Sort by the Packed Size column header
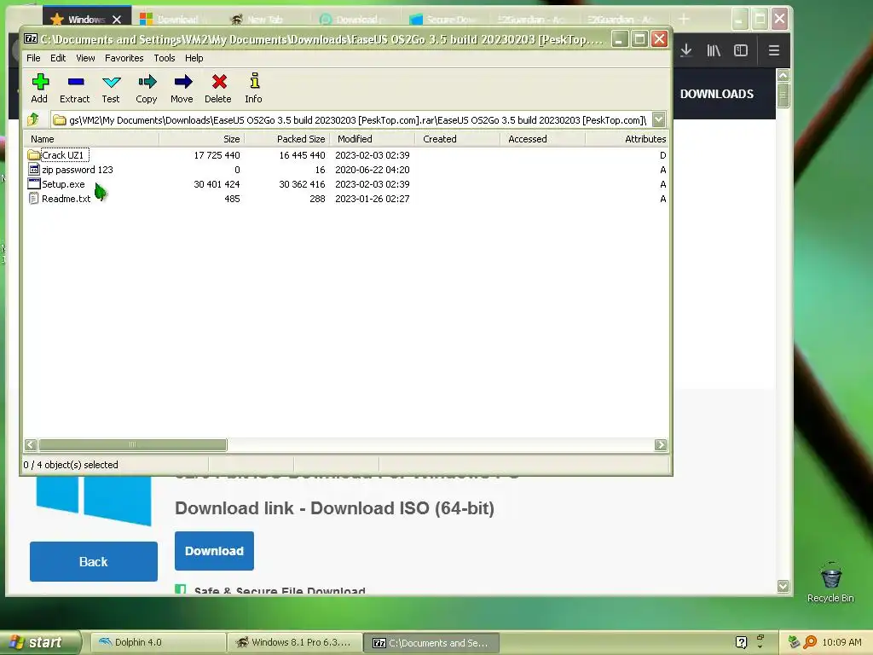Image resolution: width=873 pixels, height=655 pixels. (286, 139)
